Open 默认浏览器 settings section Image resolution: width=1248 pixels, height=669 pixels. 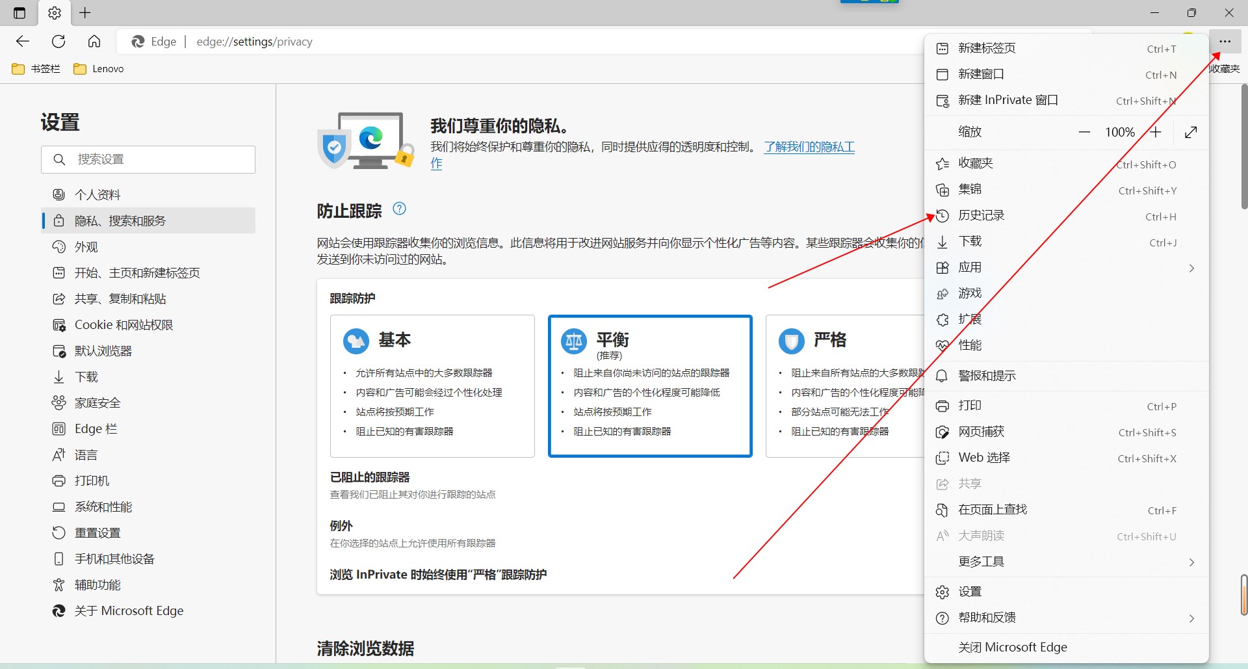(148, 350)
